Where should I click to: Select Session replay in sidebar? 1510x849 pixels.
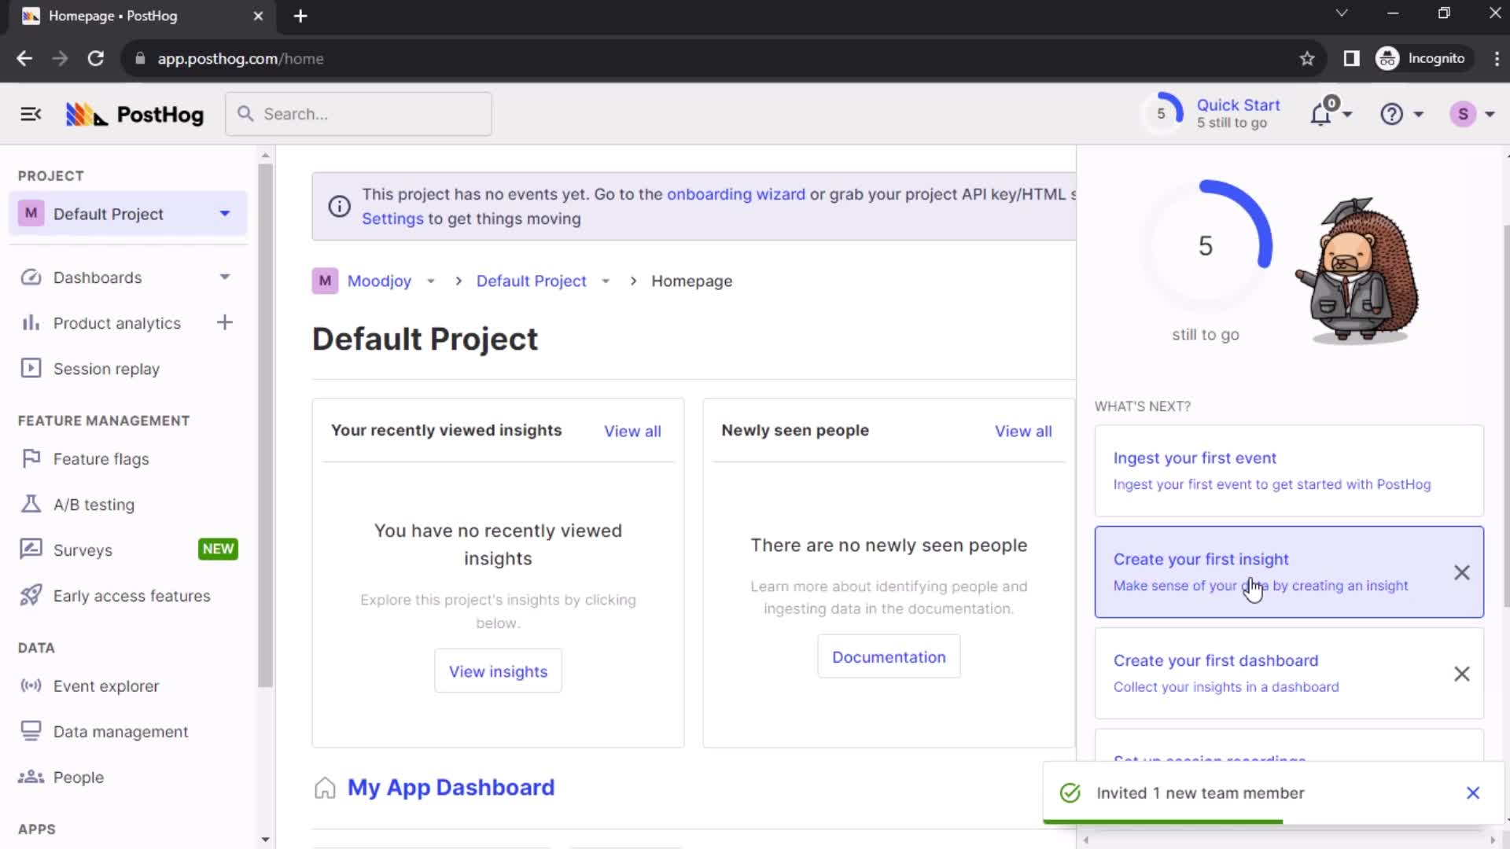coord(107,368)
